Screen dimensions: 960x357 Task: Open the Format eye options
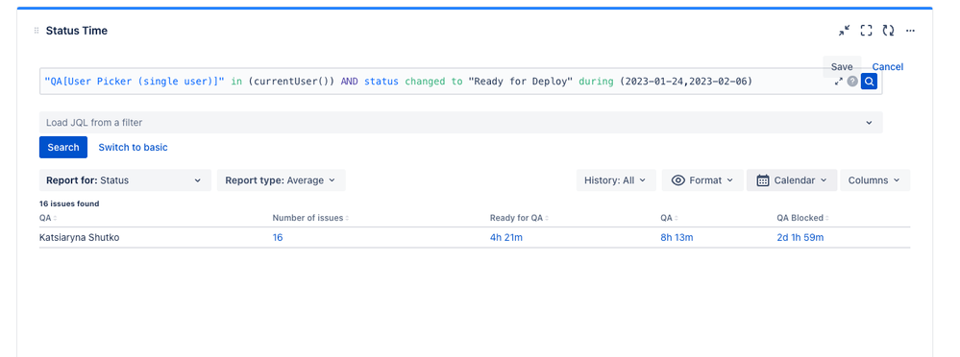point(702,180)
